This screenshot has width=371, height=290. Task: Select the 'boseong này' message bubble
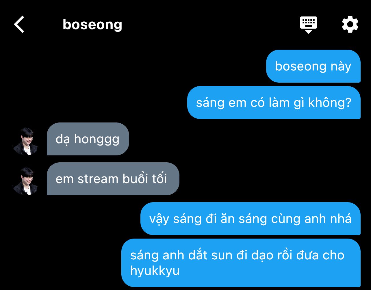[x=313, y=66]
